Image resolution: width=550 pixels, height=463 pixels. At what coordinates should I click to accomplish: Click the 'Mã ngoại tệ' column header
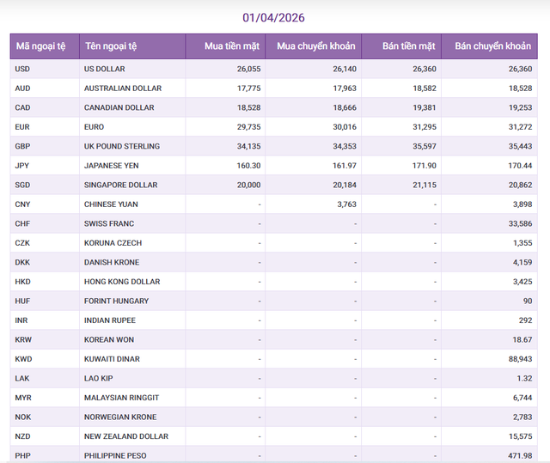[43, 46]
